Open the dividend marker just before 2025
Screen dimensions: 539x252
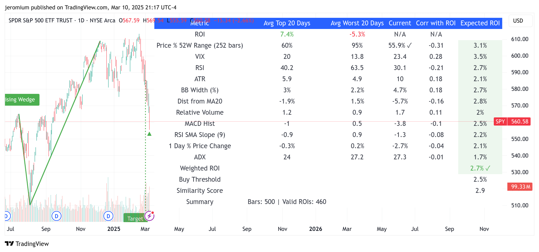coord(108,216)
